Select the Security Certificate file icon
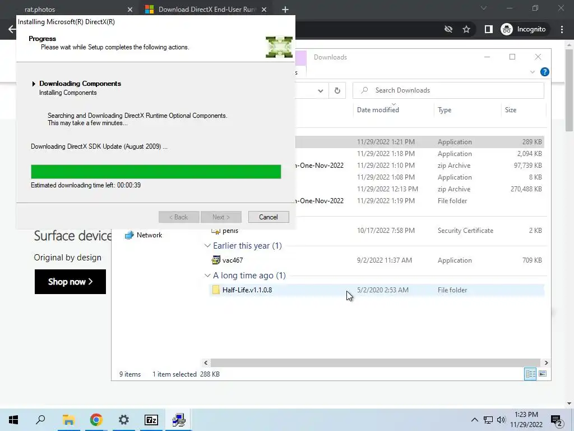This screenshot has width=574, height=431. [216, 231]
